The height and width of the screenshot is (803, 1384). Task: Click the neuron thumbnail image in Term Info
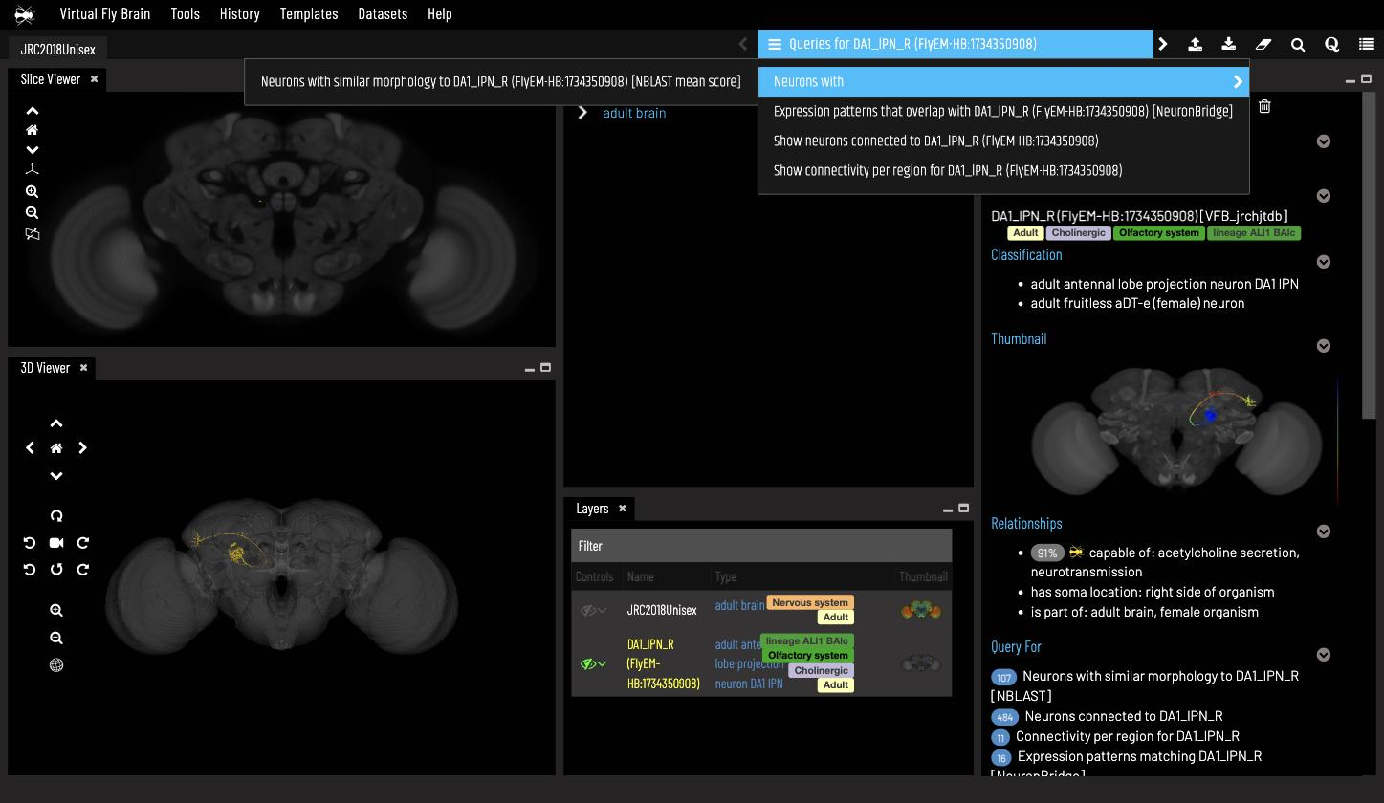[1176, 432]
